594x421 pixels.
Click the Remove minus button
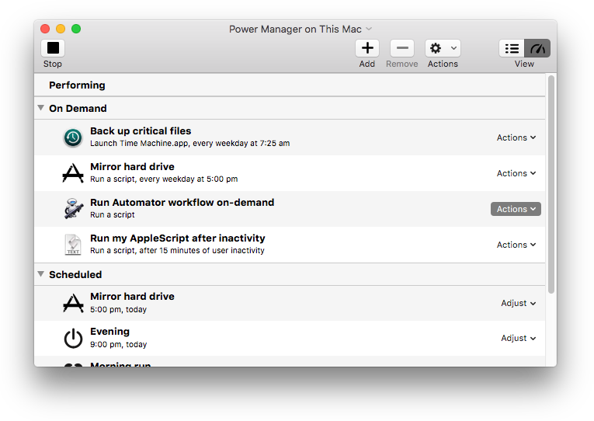pos(402,48)
